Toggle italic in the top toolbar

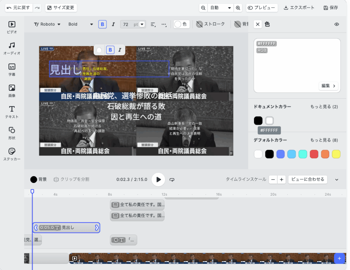113,24
